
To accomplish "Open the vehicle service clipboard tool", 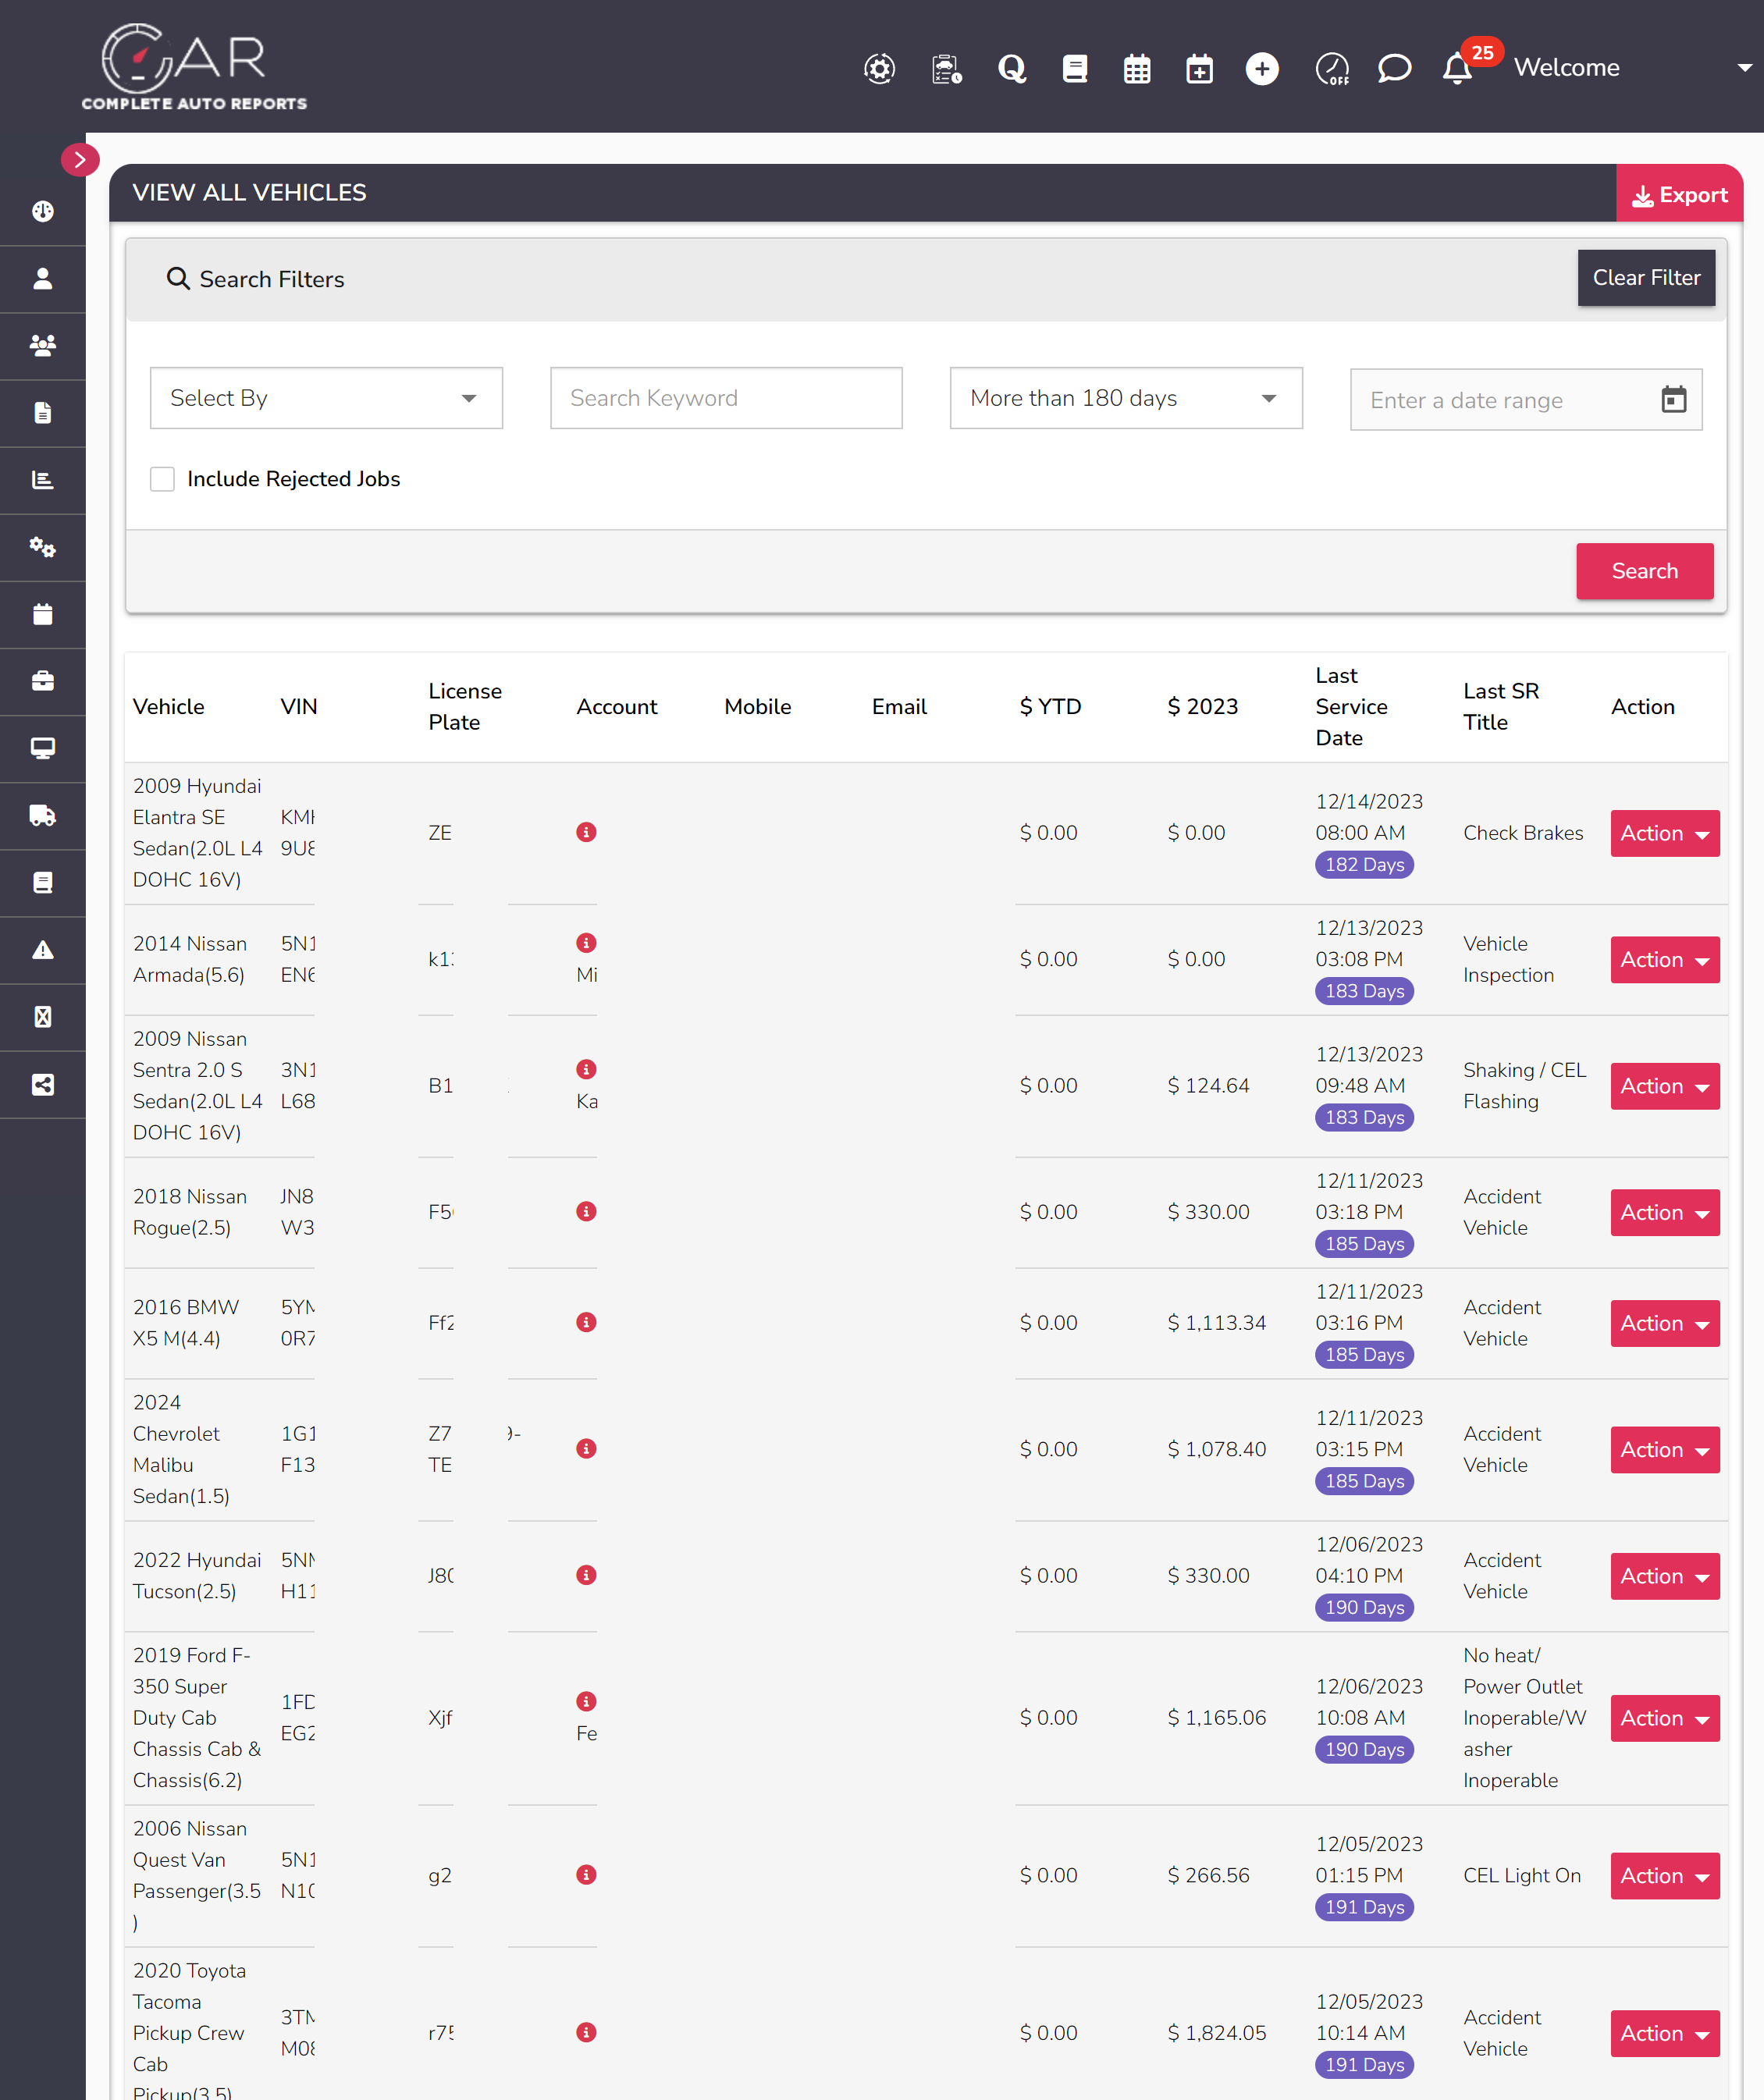I will click(x=945, y=68).
